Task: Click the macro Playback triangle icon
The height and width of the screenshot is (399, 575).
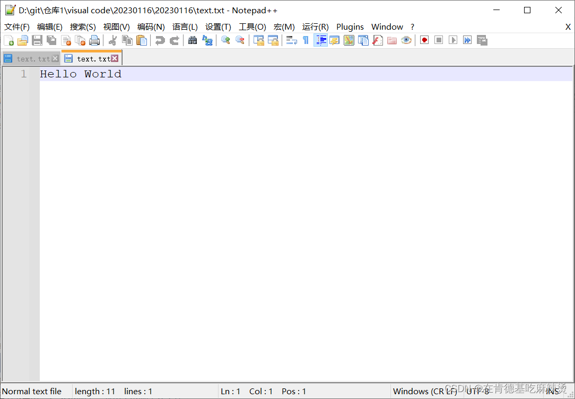Action: (453, 40)
